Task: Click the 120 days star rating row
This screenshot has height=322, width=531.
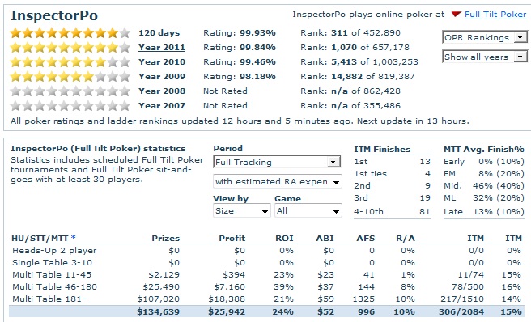Action: pyautogui.click(x=70, y=33)
